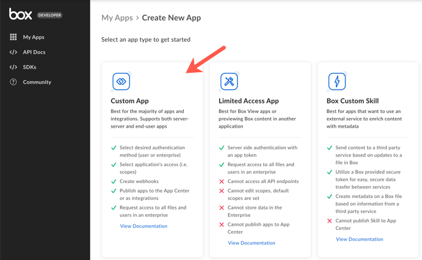The width and height of the screenshot is (422, 260).
Task: Click 'Cannot publish apps to App Center' text
Action: tap(259, 228)
